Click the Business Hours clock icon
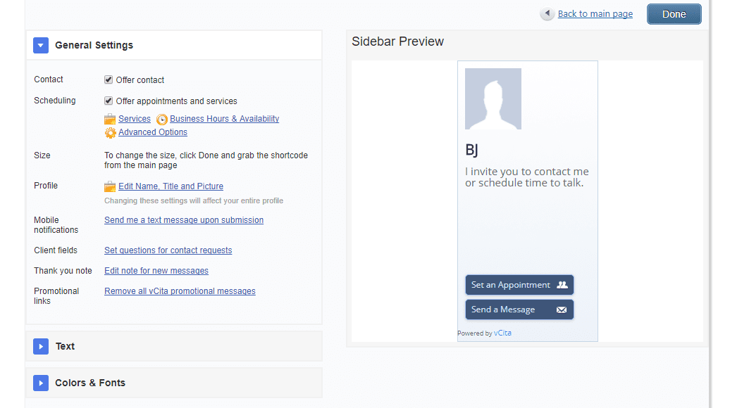730x408 pixels. tap(162, 120)
